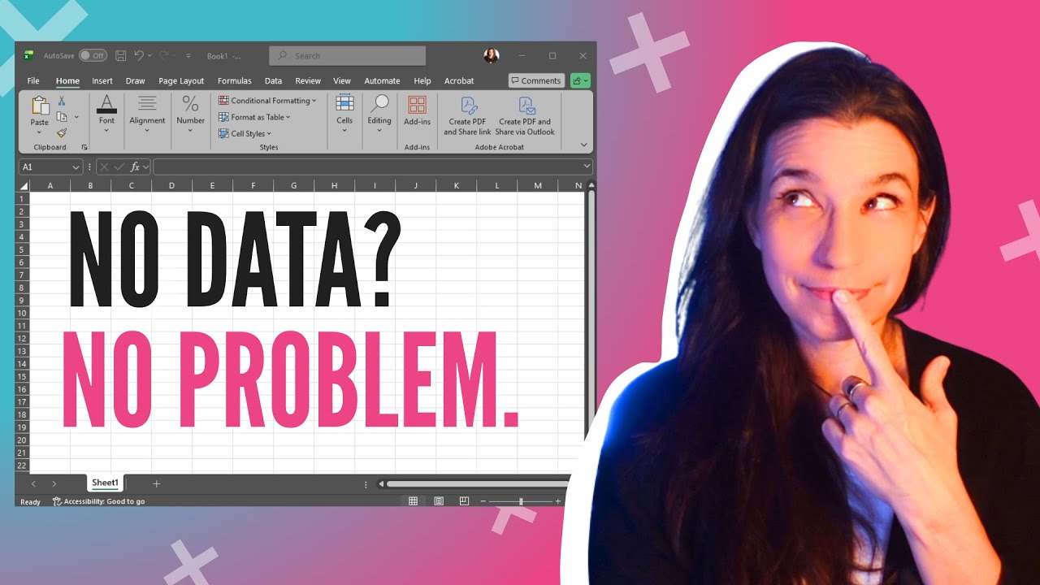Click the Redo arrow icon

(x=164, y=55)
